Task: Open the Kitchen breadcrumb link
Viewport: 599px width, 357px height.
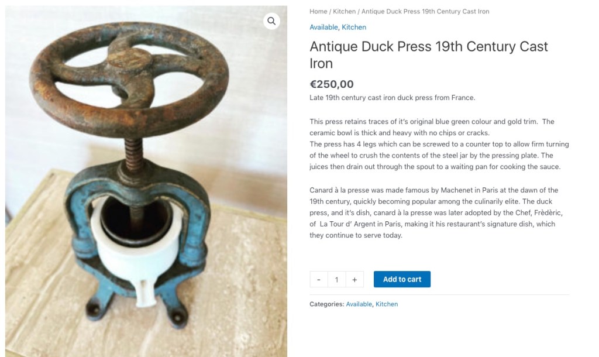Action: pos(344,12)
